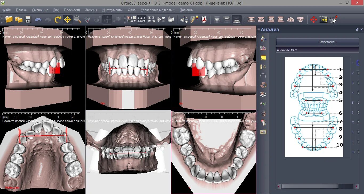Save the model using the floppy disk icon
Screen dimensions: 364x194
(28, 19)
